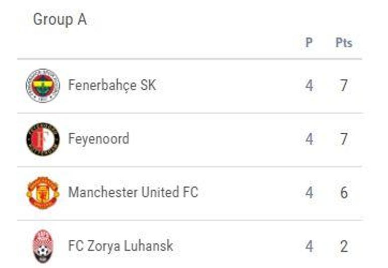Image resolution: width=388 pixels, height=268 pixels.
Task: Select Feyenoord's played matches value
Action: pyautogui.click(x=309, y=139)
